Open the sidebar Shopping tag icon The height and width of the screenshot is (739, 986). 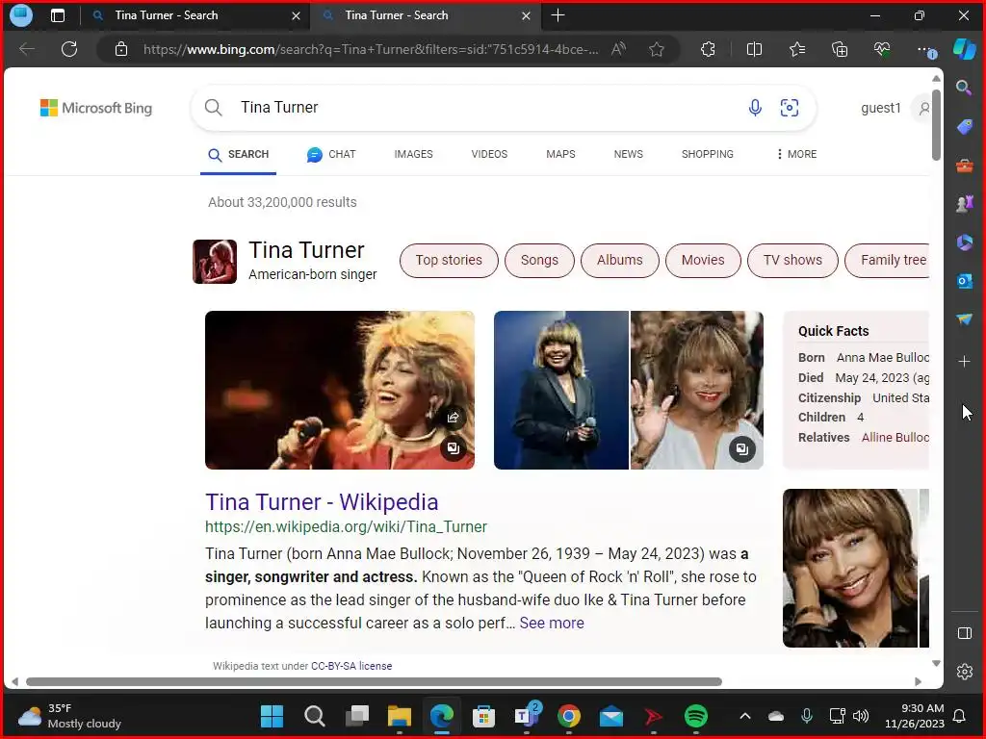[x=964, y=127]
